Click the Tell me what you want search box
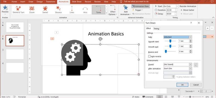Screen dimensions: 216x98 click(x=136, y=2)
